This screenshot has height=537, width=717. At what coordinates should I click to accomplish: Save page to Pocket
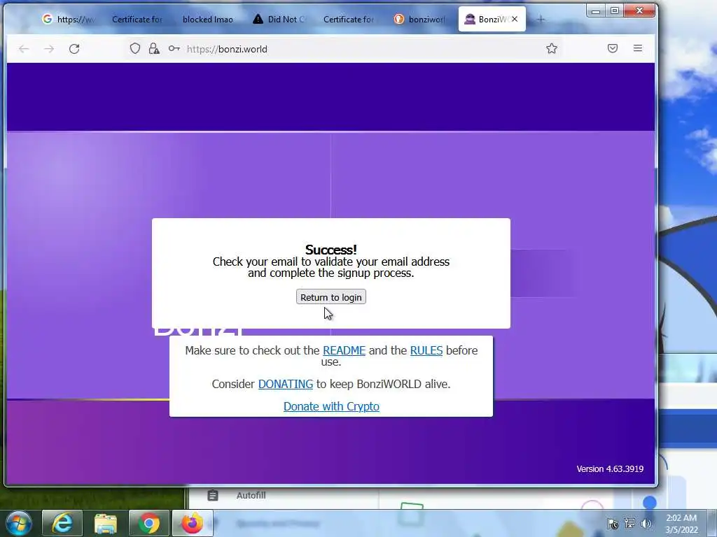612,48
